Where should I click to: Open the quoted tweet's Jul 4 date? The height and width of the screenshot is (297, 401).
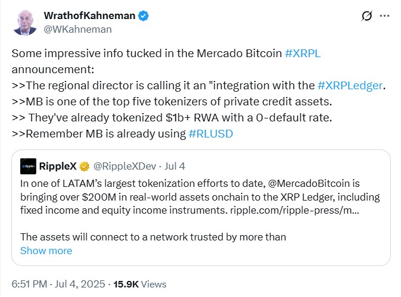click(175, 166)
